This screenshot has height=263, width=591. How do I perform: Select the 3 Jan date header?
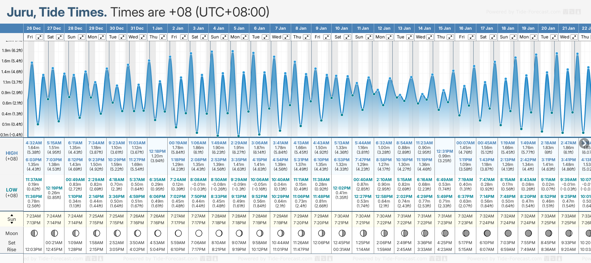point(198,28)
